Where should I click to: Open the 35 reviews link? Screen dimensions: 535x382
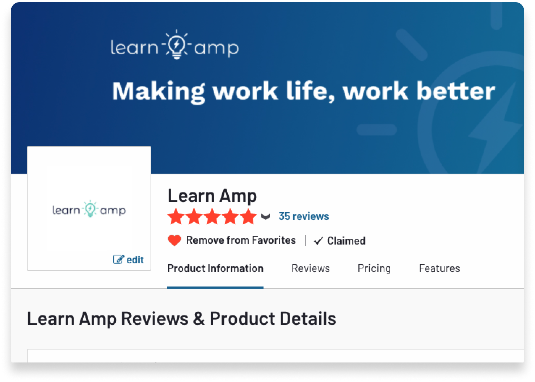tap(304, 216)
